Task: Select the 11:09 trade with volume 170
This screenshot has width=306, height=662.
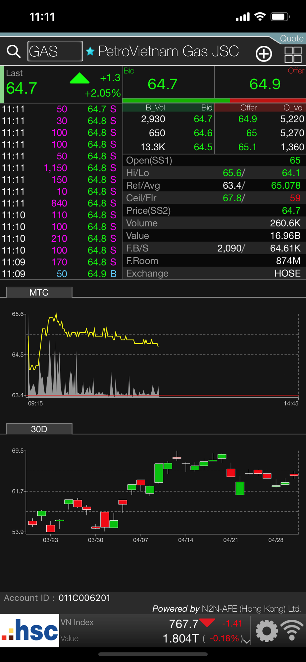Action: coord(61,262)
